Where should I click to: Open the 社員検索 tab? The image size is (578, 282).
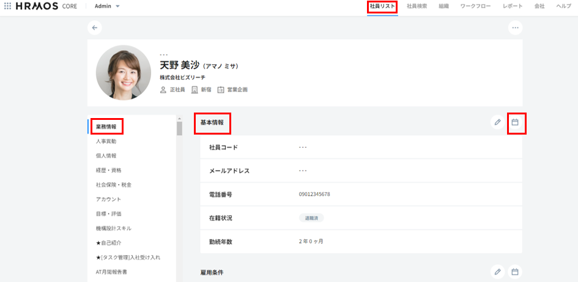(x=417, y=6)
